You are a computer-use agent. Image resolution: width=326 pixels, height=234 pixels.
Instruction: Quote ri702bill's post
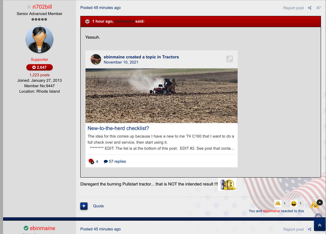[x=98, y=206]
